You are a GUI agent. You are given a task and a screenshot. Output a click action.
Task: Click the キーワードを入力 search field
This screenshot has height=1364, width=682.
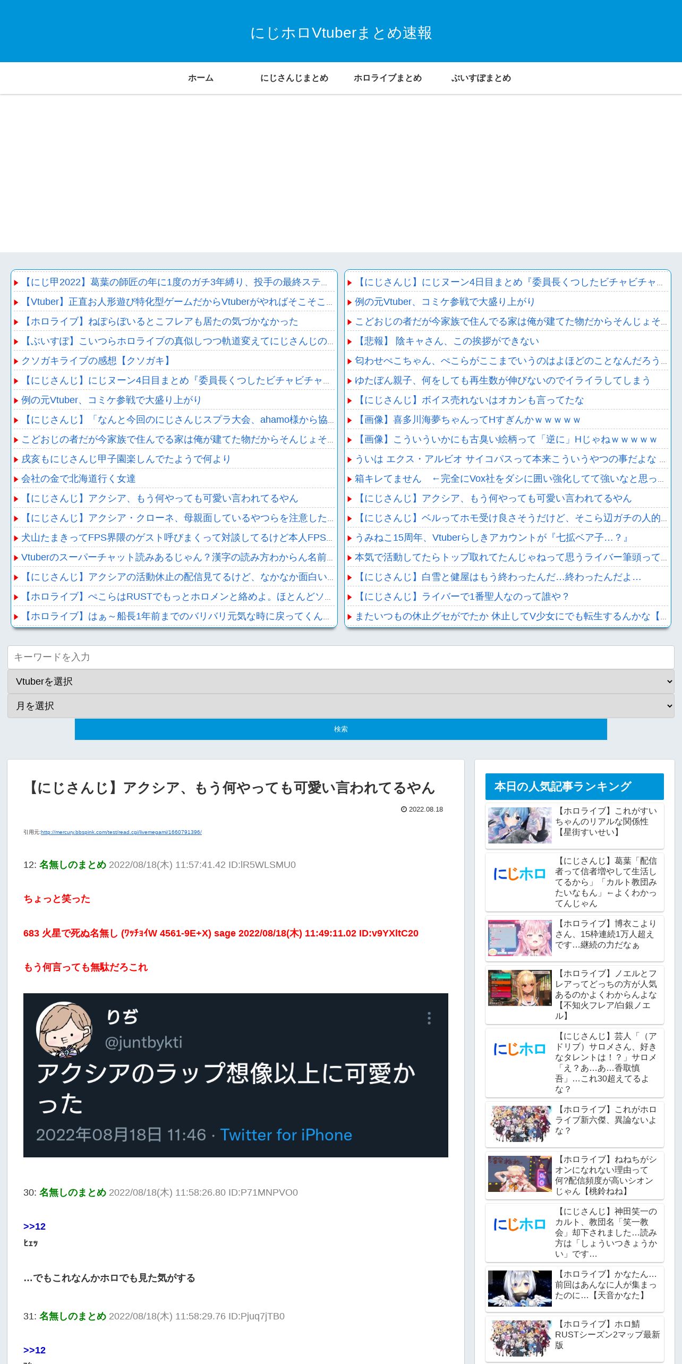[x=341, y=657]
